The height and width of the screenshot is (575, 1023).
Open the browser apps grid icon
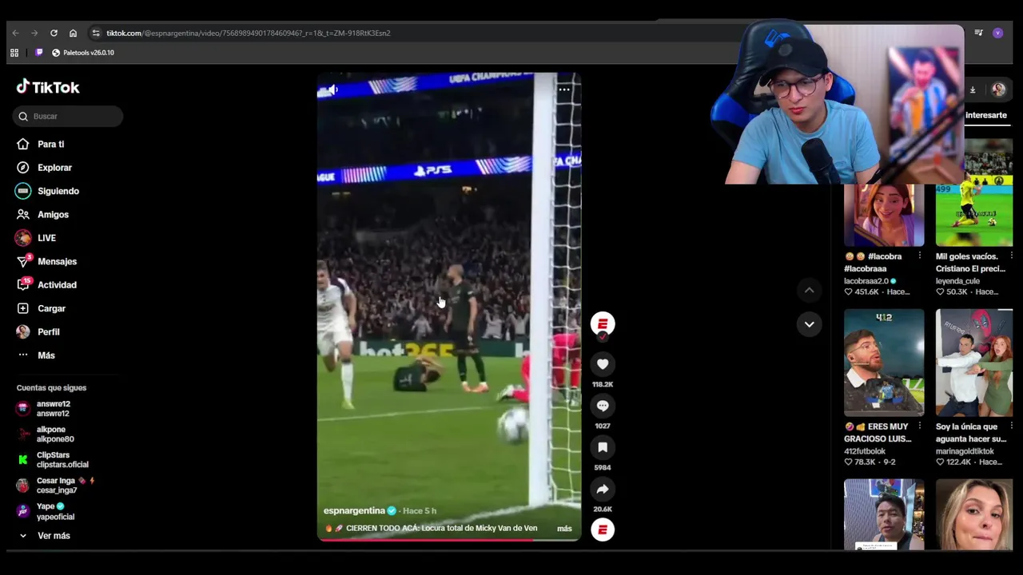14,53
